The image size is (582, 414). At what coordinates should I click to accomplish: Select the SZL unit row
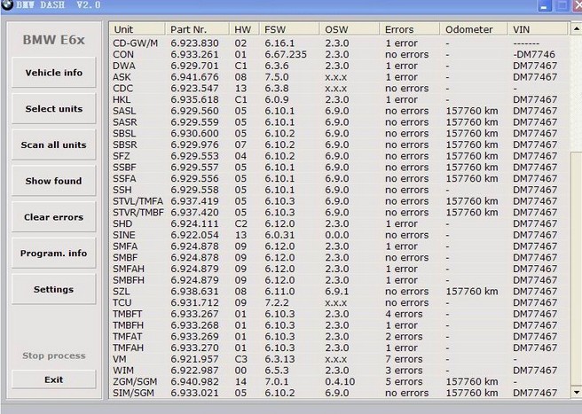coord(340,291)
